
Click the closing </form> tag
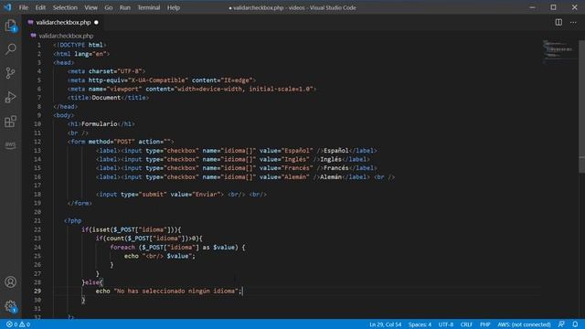point(80,203)
